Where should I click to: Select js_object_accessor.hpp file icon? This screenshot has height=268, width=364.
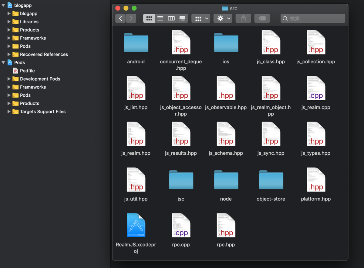[x=181, y=88]
